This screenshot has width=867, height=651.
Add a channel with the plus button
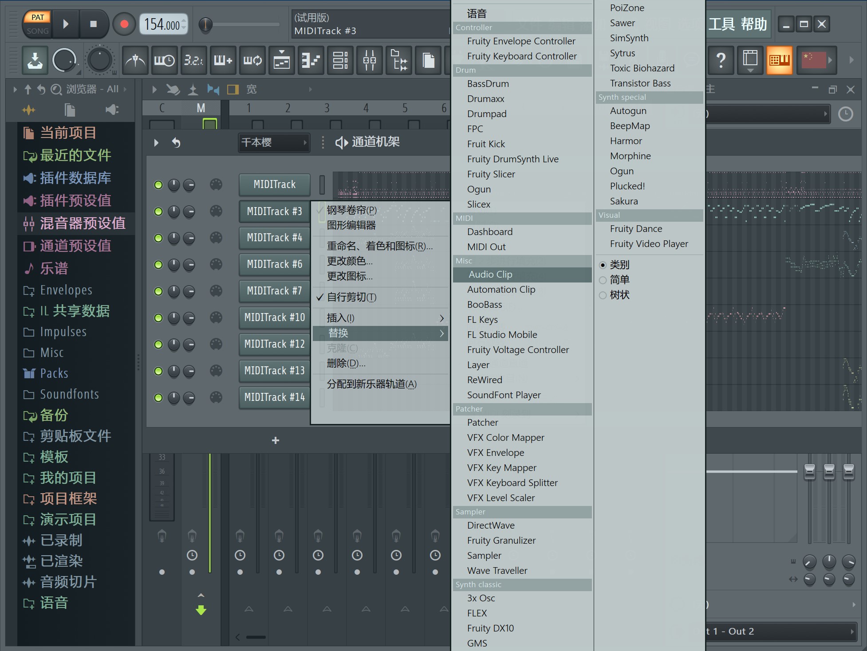pyautogui.click(x=276, y=440)
